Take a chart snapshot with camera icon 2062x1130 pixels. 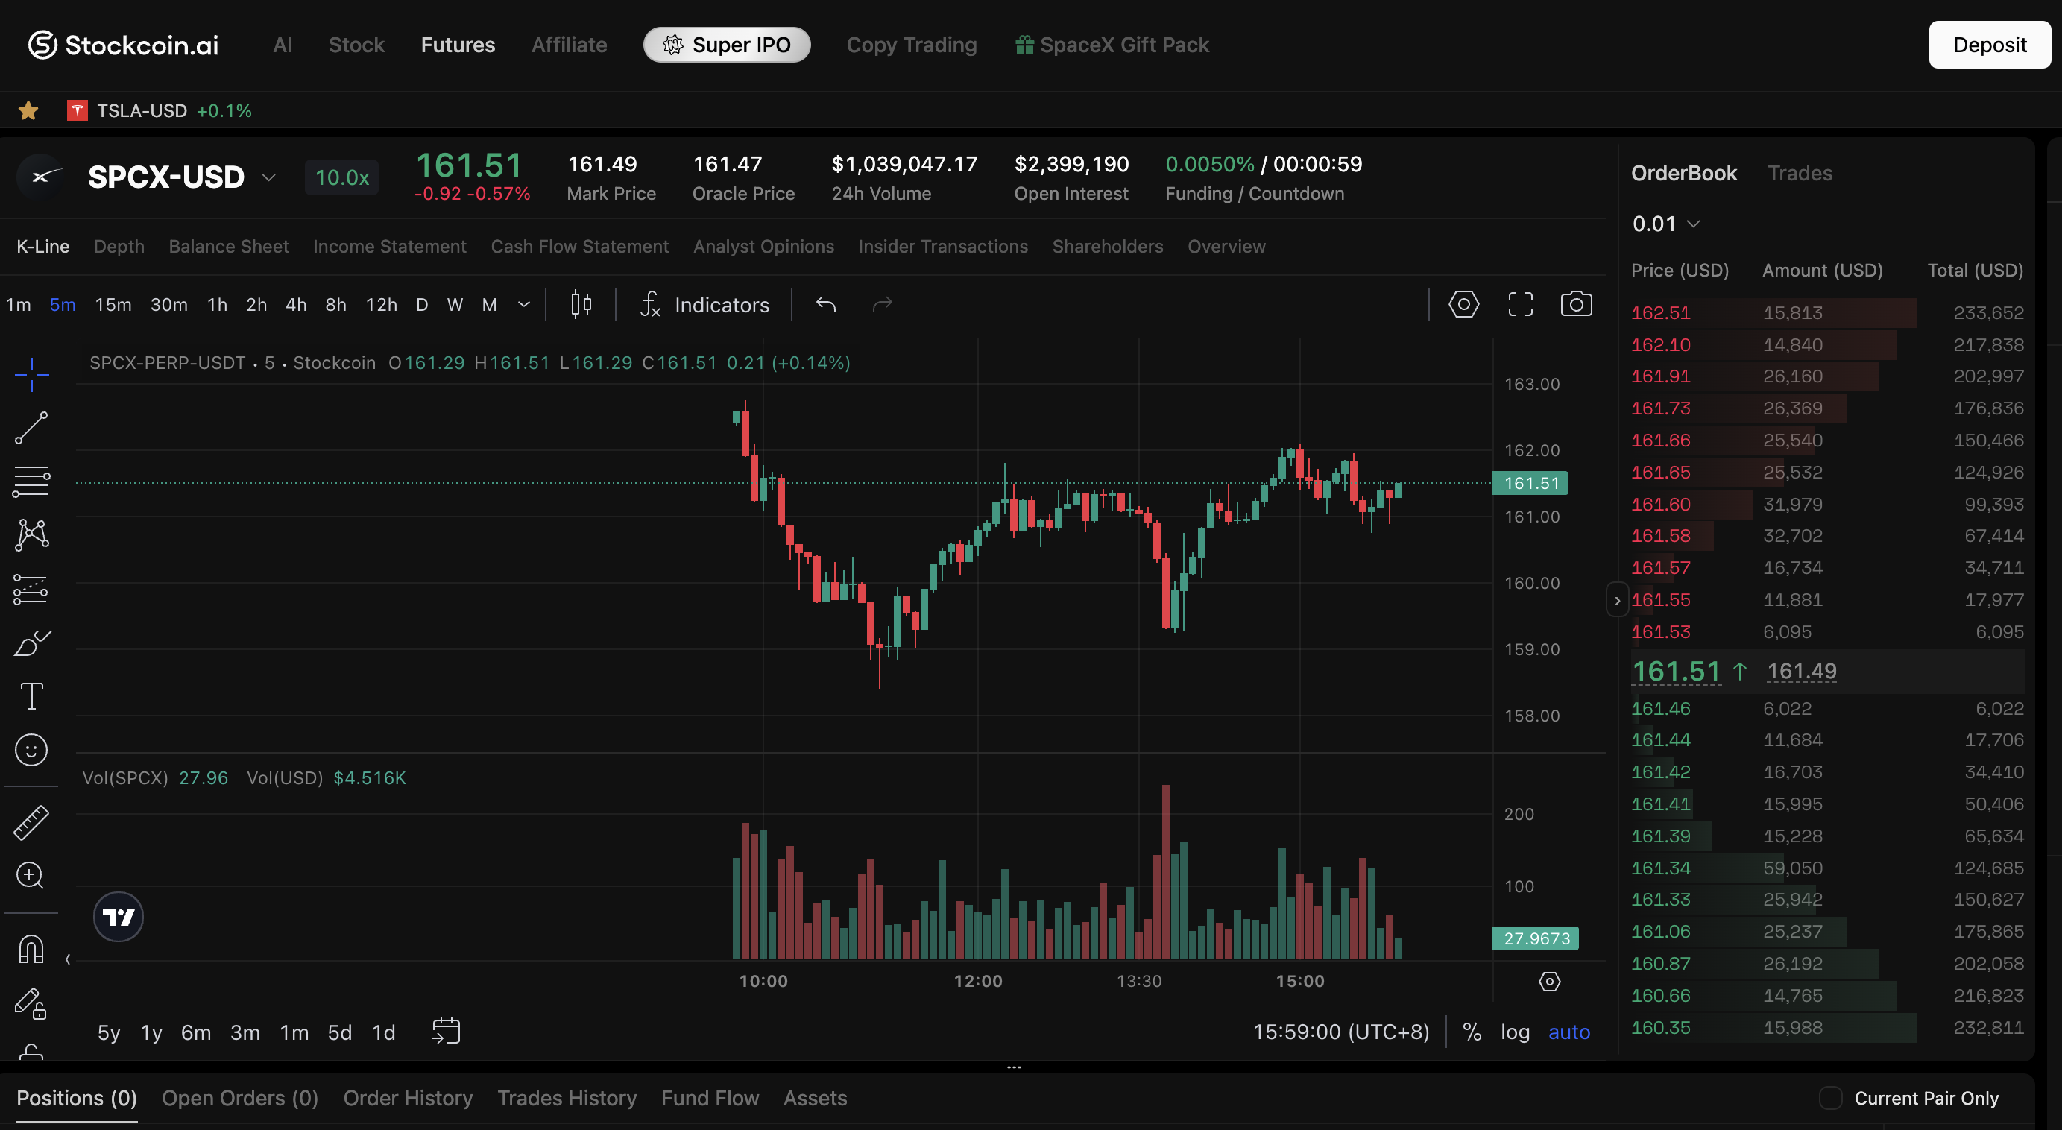click(x=1576, y=304)
